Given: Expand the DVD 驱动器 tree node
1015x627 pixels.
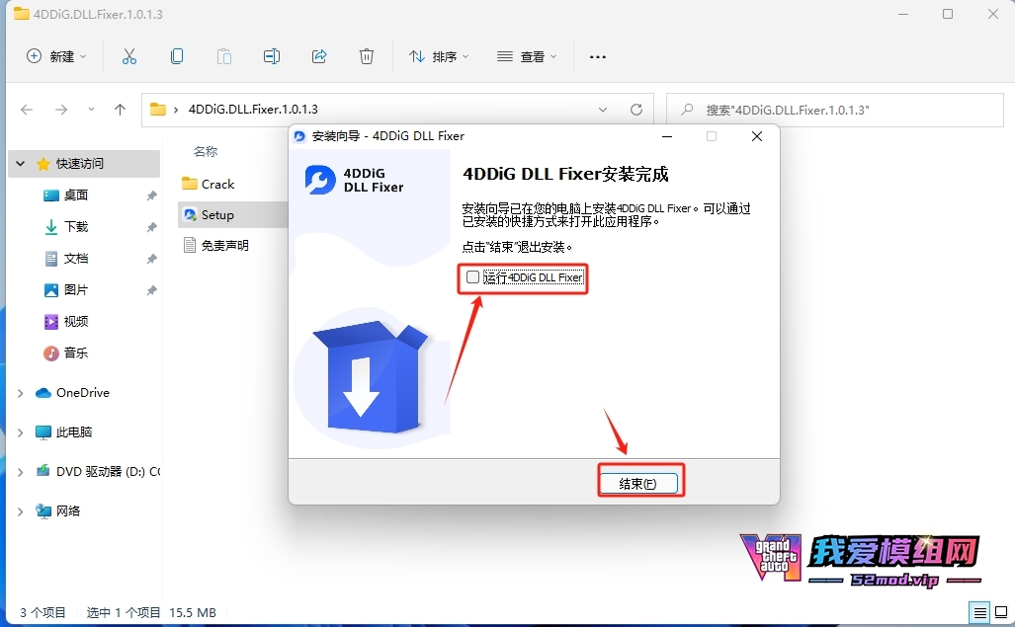Looking at the screenshot, I should [21, 472].
